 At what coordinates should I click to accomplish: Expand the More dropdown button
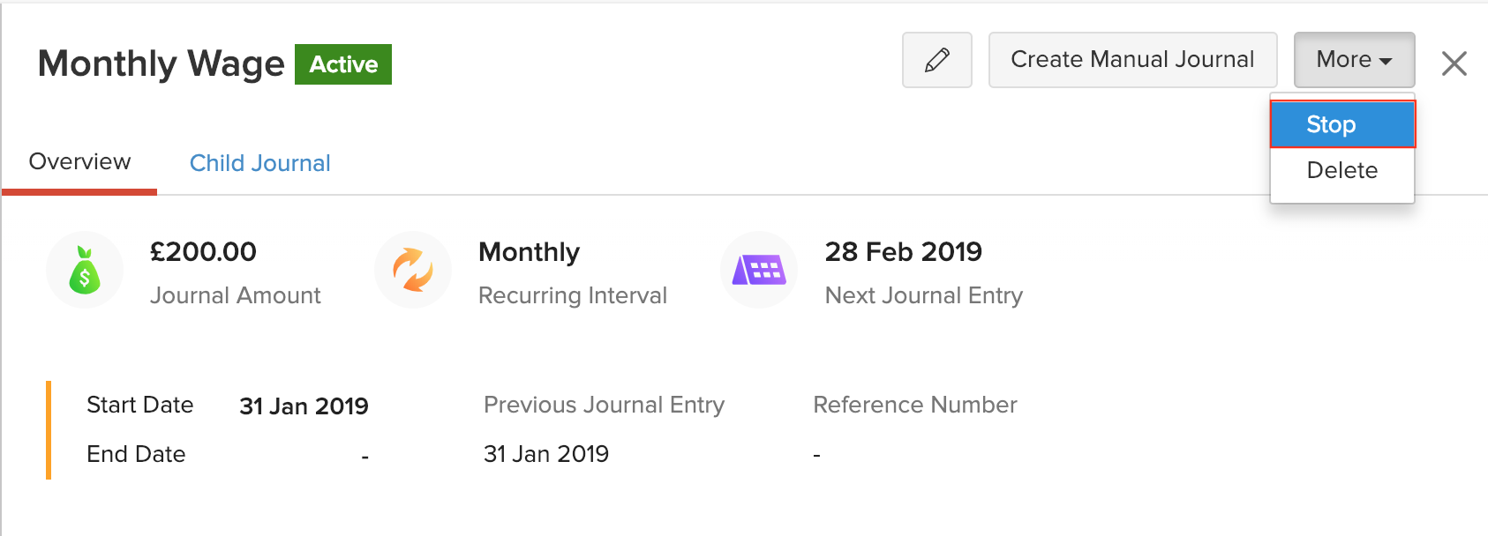[1354, 60]
